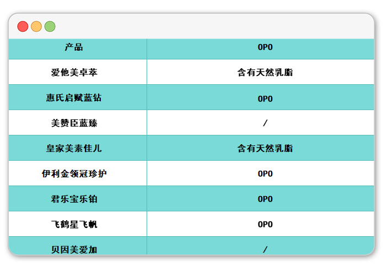The image size is (383, 267).
Task: Select the OPO column header
Action: pos(260,49)
